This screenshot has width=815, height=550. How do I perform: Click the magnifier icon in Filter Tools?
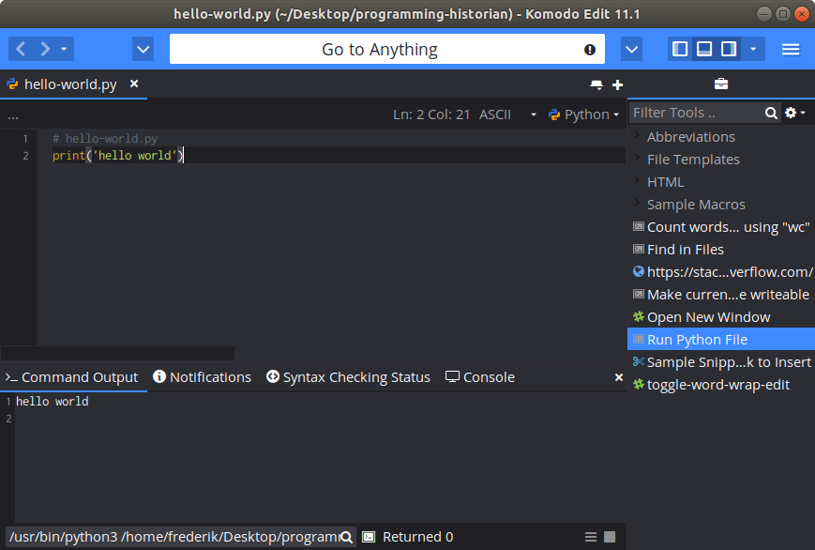(771, 112)
